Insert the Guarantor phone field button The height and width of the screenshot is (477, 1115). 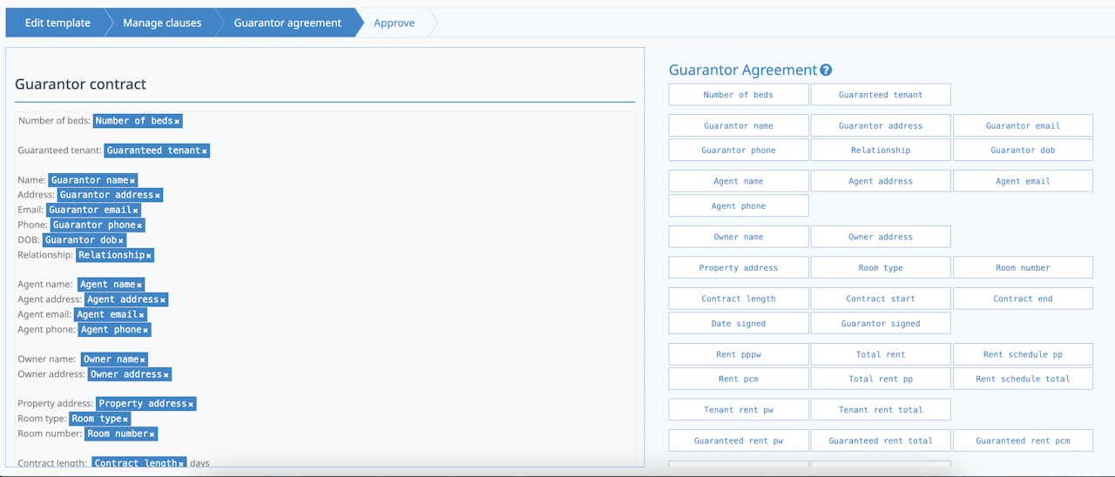coord(739,150)
